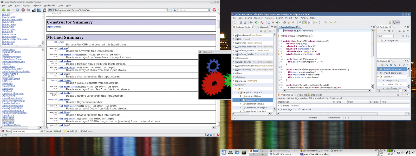416x156 pixels.
Task: Switch to virtual desktop 4 in pager
Action: tap(263, 154)
